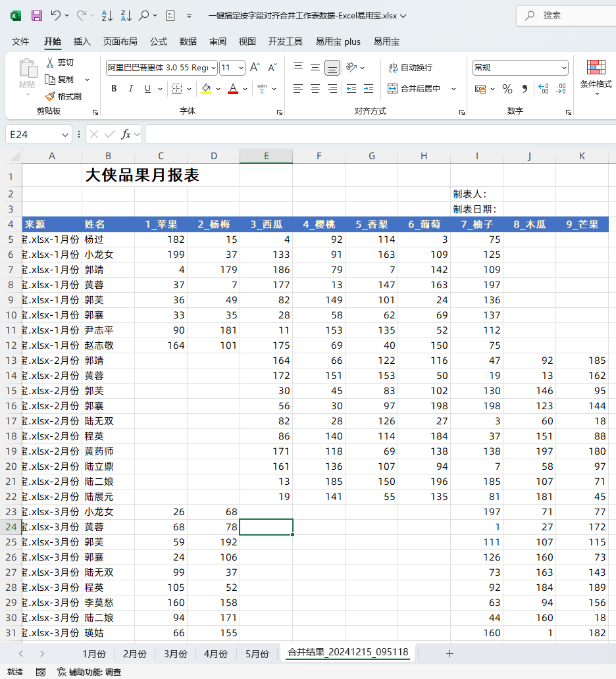Select the 1月份 sheet tab
The width and height of the screenshot is (616, 679).
94,653
